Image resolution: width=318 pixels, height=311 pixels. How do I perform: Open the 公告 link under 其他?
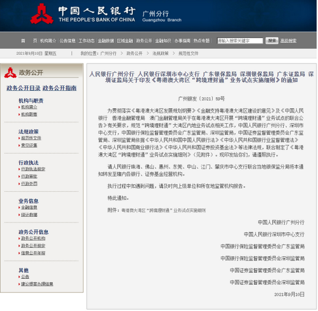coord(25,277)
